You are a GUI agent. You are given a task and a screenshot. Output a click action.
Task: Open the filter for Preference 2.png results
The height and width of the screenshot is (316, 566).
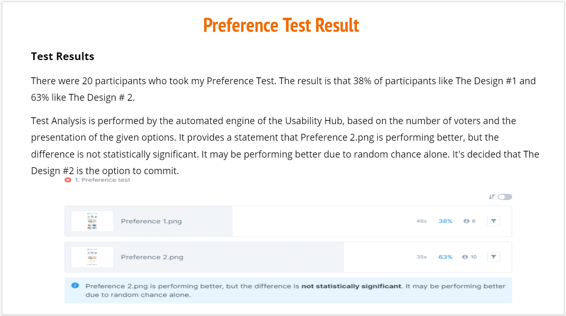point(493,257)
